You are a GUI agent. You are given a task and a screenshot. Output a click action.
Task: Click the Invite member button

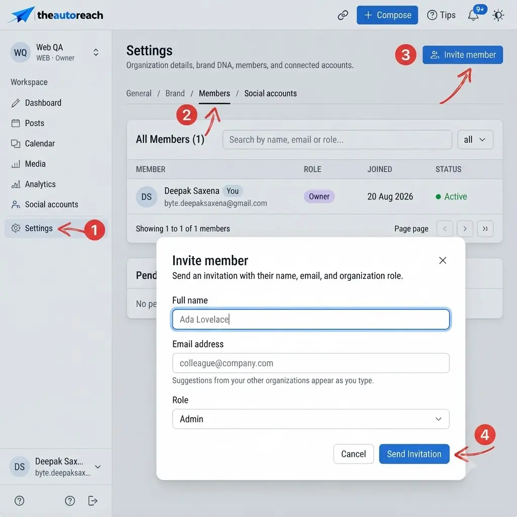tap(462, 55)
